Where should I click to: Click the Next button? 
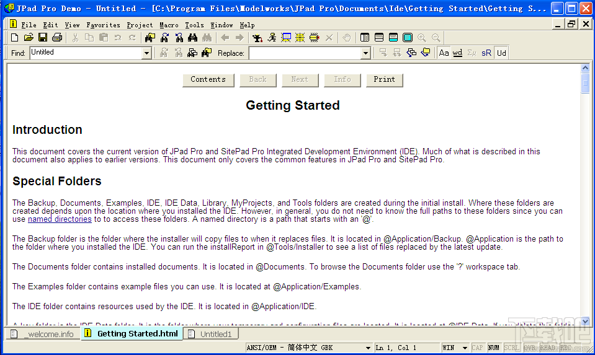pyautogui.click(x=300, y=79)
